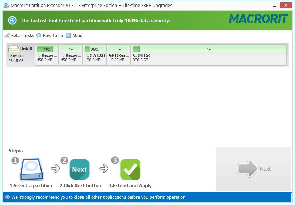This screenshot has width=295, height=205.
Task: Click the 0% usage bar of GPT Reserved
Action: [119, 49]
